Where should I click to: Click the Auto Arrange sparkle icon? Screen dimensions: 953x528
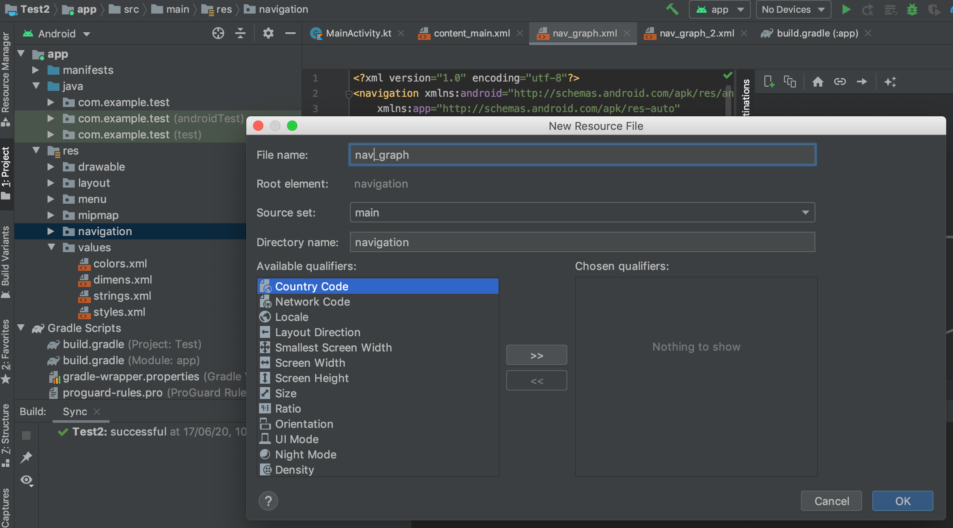(x=890, y=81)
